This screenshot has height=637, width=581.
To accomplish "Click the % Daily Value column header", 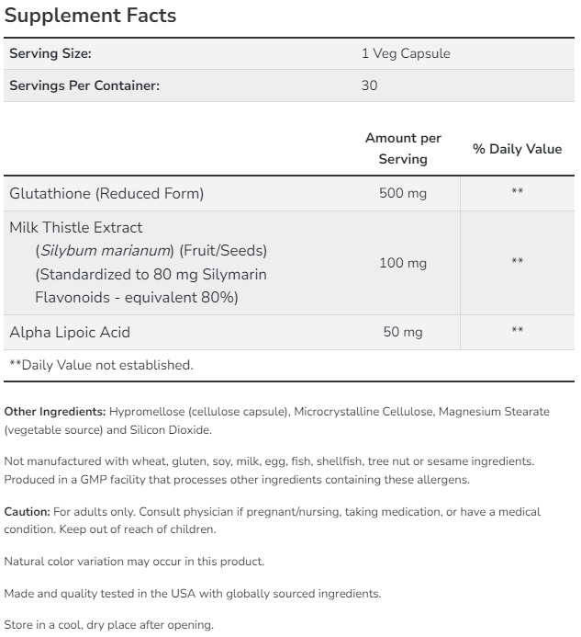I will (x=517, y=149).
